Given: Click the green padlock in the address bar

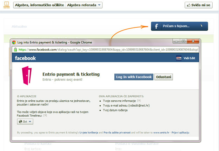Looking at the screenshot, I should [x=15, y=50].
